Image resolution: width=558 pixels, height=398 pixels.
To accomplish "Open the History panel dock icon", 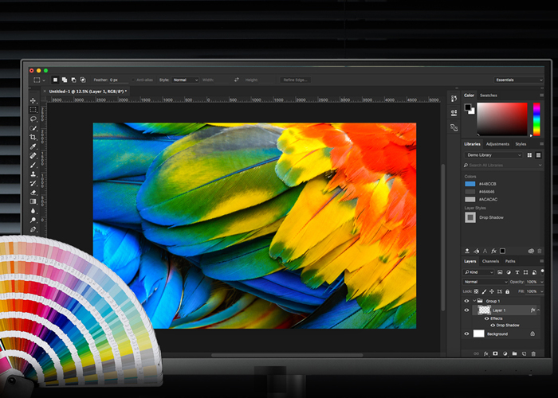I will click(x=454, y=99).
